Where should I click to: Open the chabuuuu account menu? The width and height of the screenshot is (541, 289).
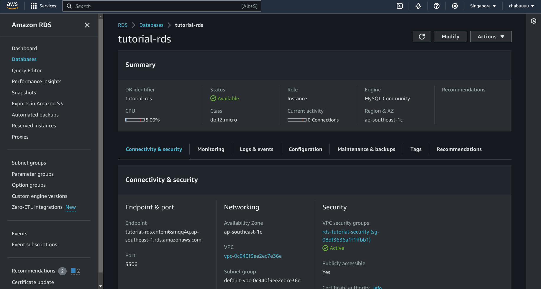521,6
